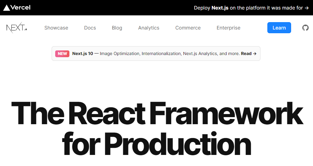Open the Vercel logo link
The width and height of the screenshot is (313, 166).
click(x=17, y=8)
